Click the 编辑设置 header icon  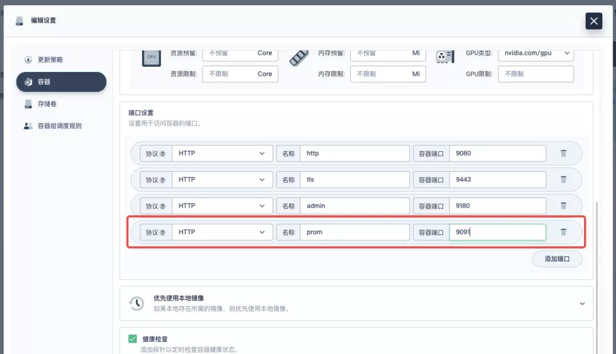pyautogui.click(x=19, y=21)
